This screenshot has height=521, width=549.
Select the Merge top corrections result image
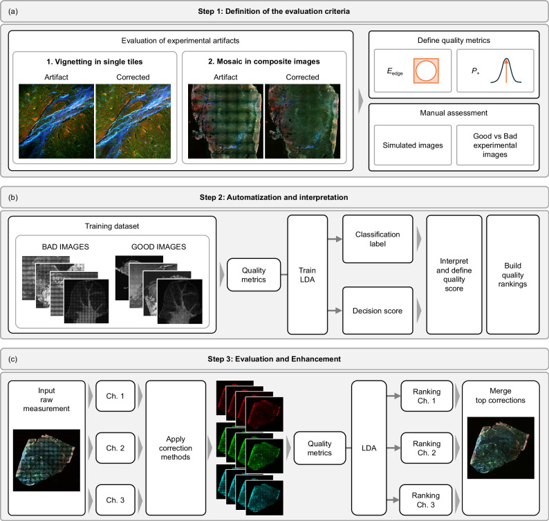pos(501,448)
